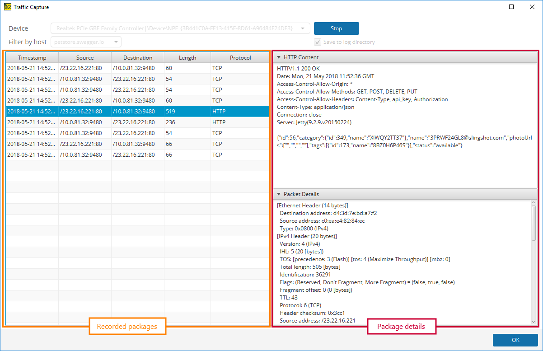
Task: Sort packets by the Protocol column
Action: 240,57
